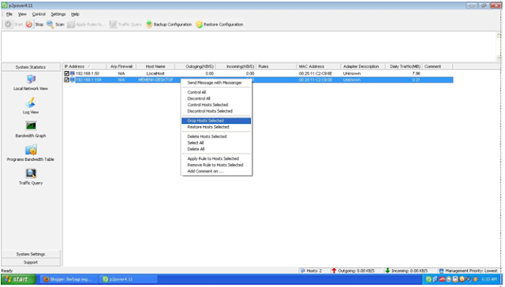Image resolution: width=505 pixels, height=287 pixels.
Task: Expand the System Statistics panel
Action: click(x=31, y=67)
